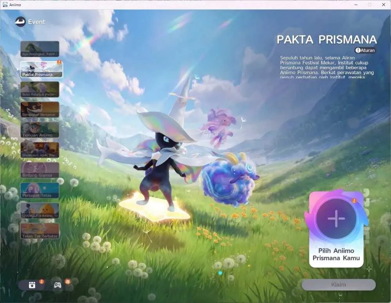Screen dimensions: 391x303
Task: Close the Aniimo window
Action: point(384,5)
